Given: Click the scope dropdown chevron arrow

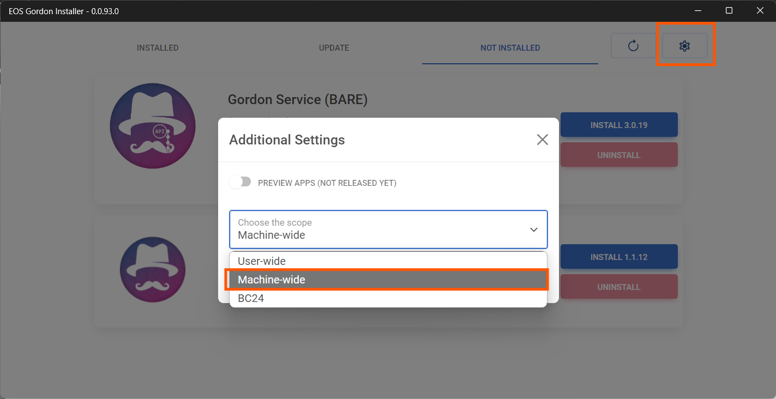Looking at the screenshot, I should click(534, 229).
